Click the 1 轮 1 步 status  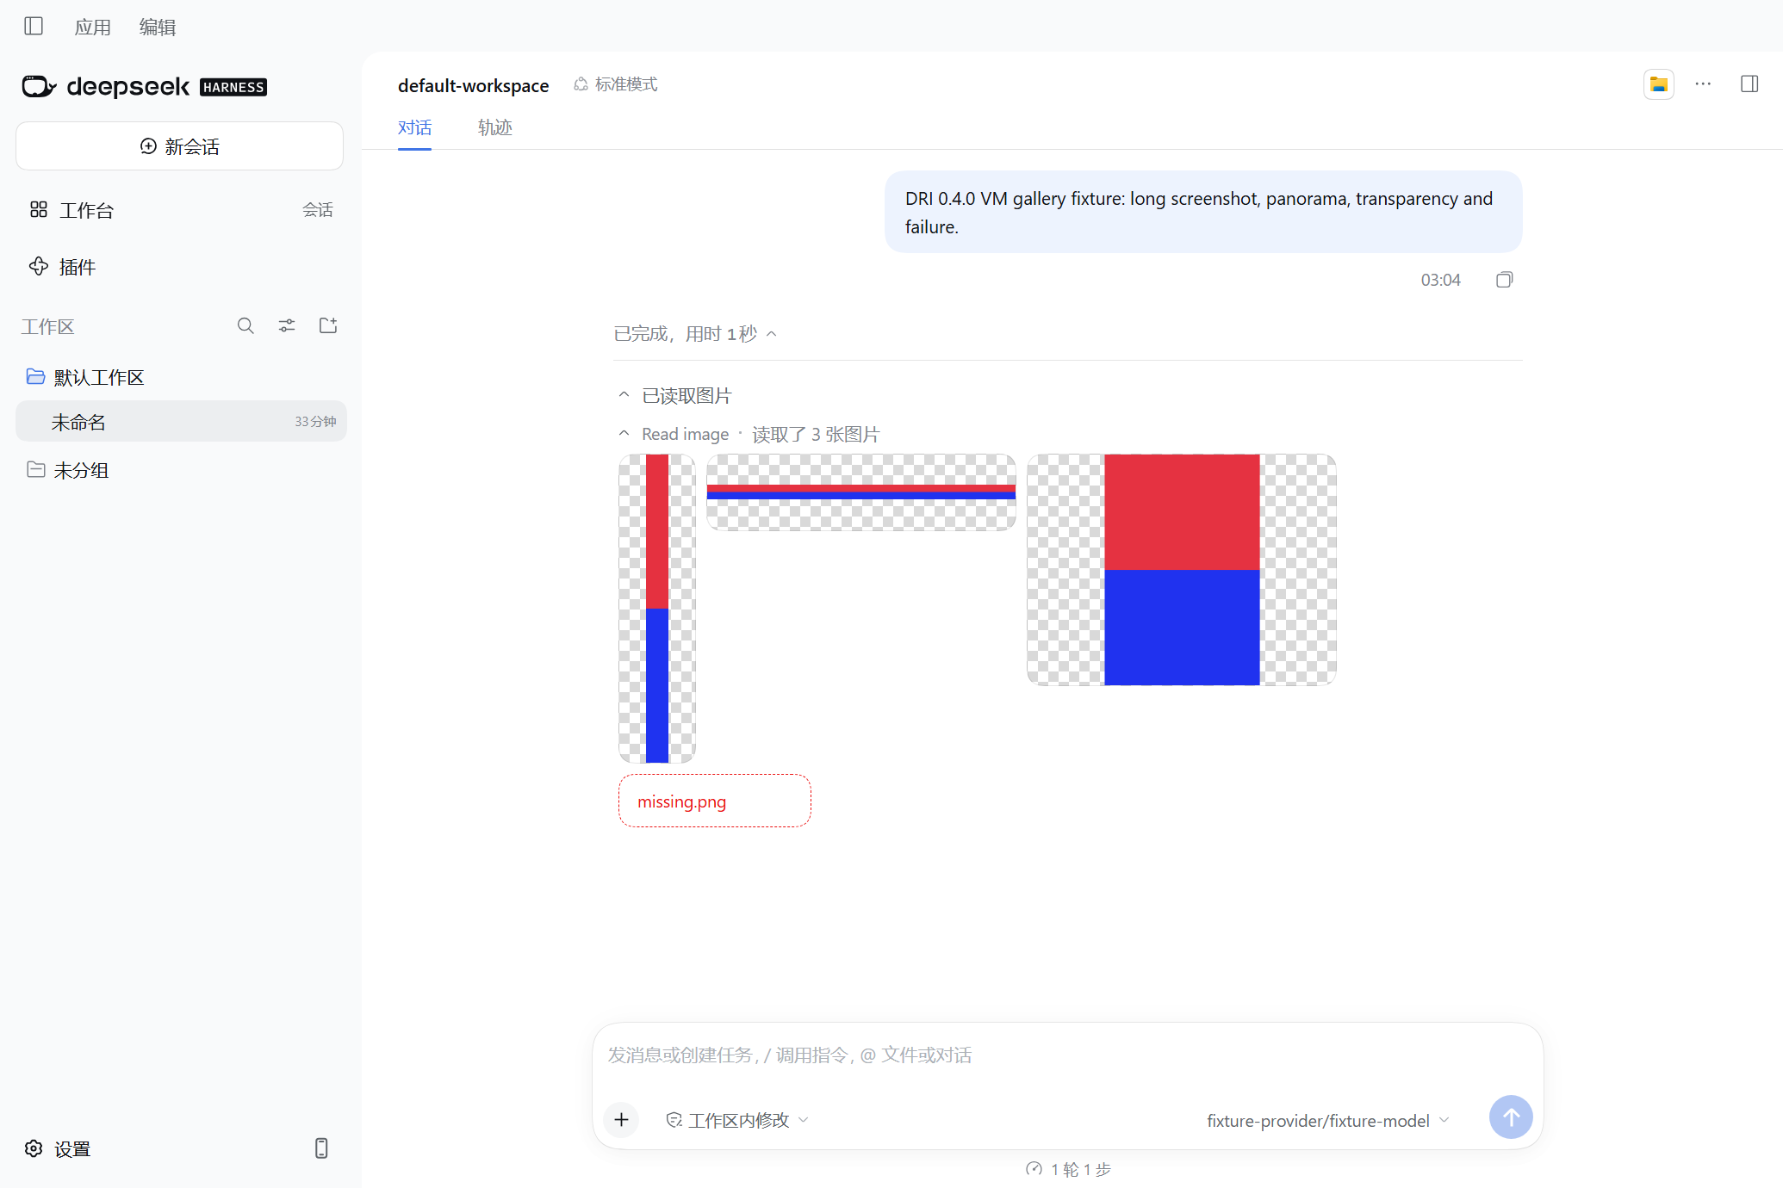(1068, 1169)
